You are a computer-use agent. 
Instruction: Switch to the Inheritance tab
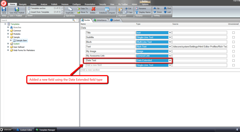pos(100,20)
